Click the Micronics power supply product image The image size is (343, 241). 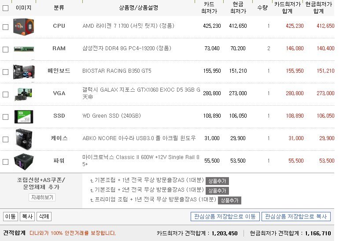(23, 161)
